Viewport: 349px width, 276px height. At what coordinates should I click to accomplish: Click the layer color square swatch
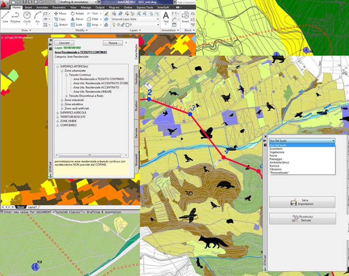[x=127, y=25]
